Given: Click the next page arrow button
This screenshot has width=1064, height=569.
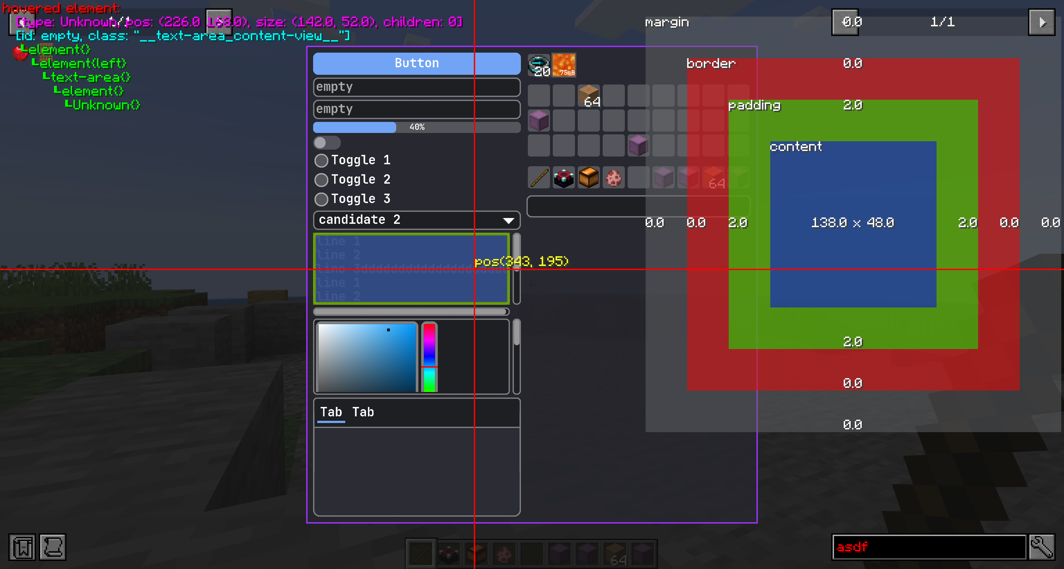Looking at the screenshot, I should coord(1042,22).
